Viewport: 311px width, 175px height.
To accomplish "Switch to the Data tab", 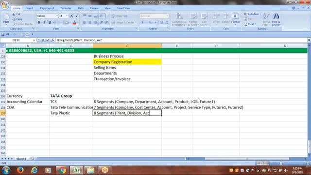I will click(x=81, y=8).
